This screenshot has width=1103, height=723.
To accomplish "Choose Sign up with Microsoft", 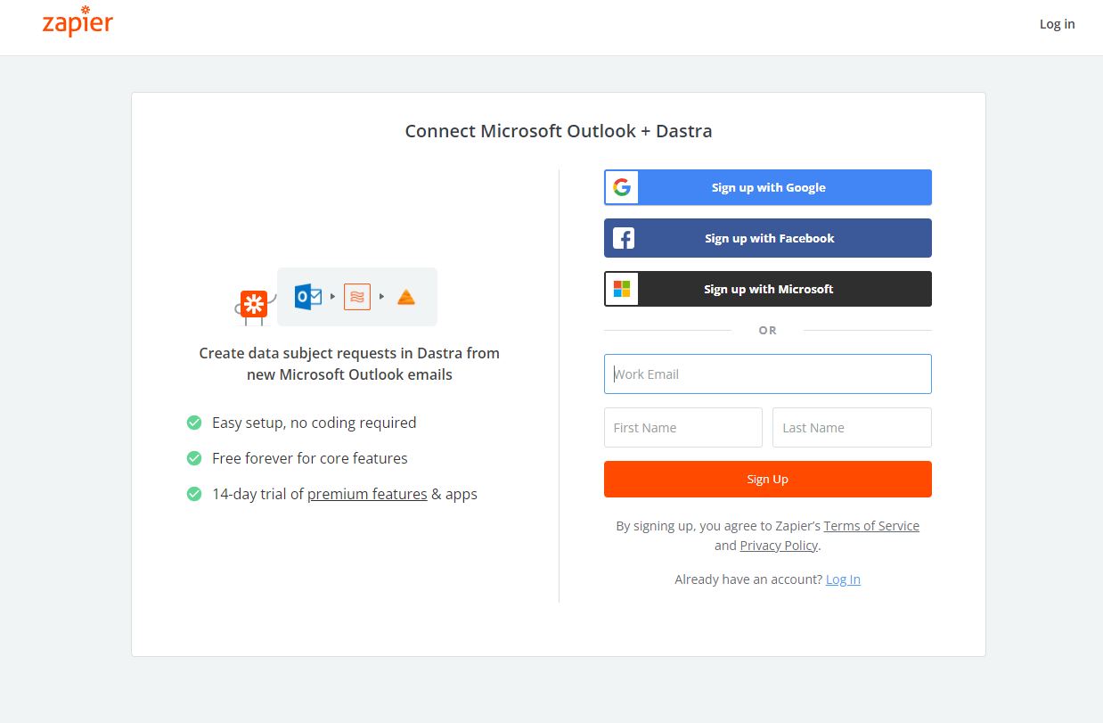I will 768,289.
